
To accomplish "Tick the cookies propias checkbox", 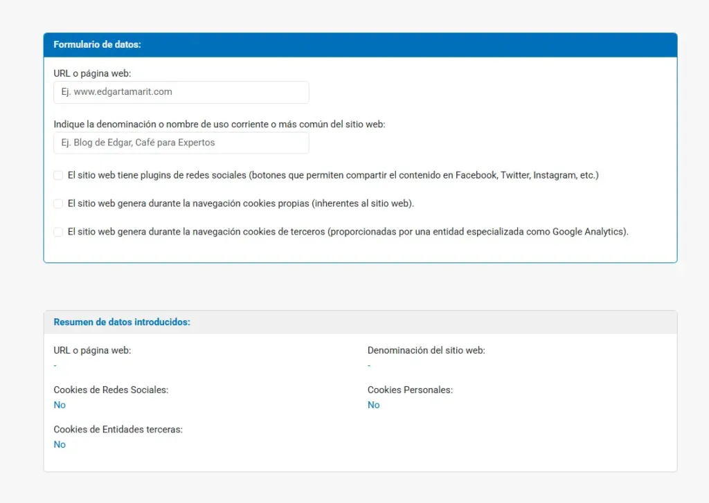I will [x=58, y=204].
